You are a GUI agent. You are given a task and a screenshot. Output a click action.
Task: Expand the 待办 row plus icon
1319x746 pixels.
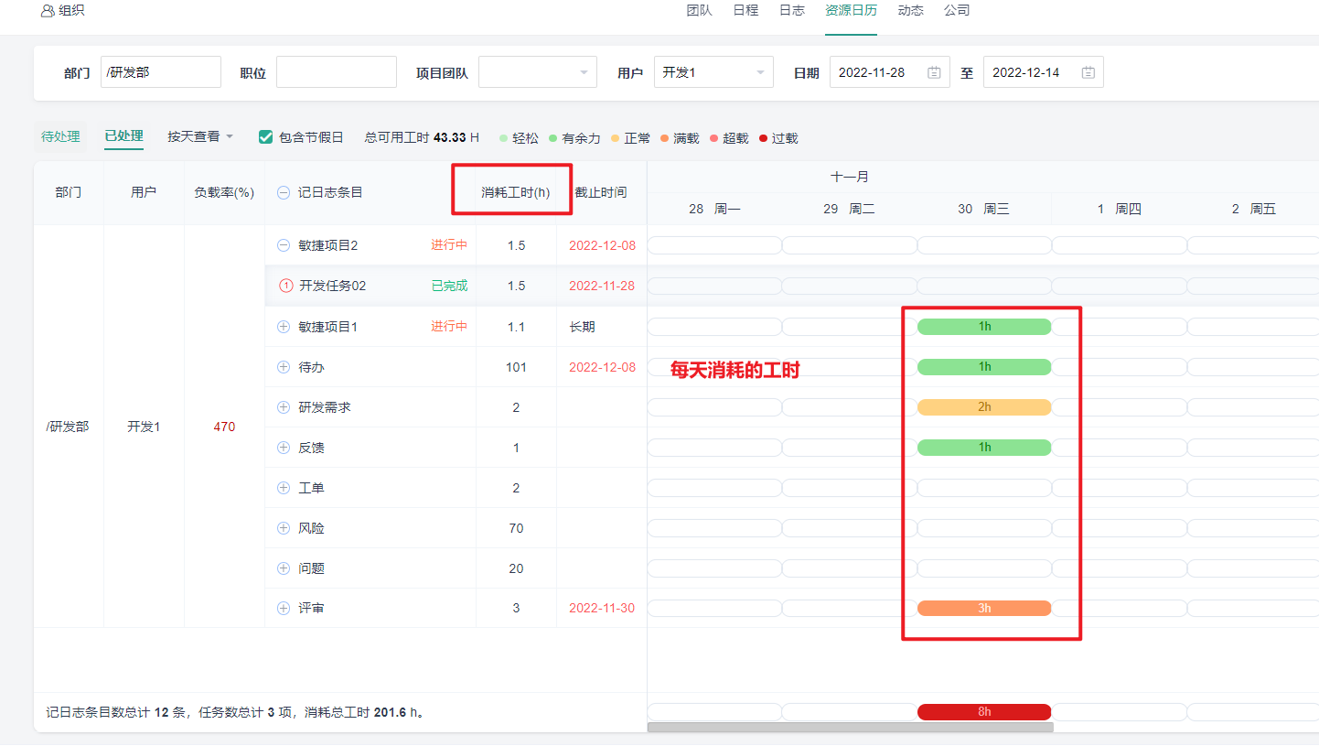(x=284, y=367)
